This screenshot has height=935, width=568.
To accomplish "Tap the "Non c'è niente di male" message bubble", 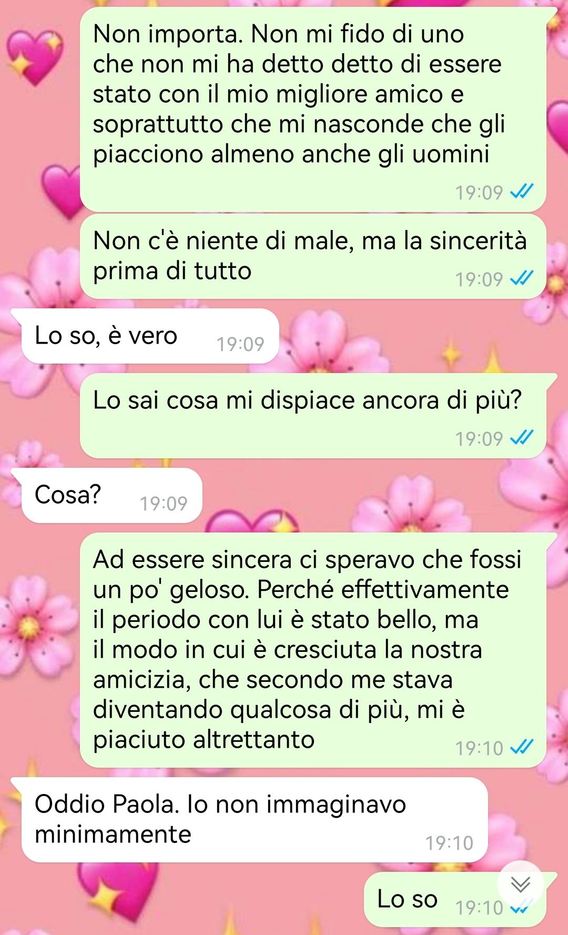I will [x=313, y=256].
